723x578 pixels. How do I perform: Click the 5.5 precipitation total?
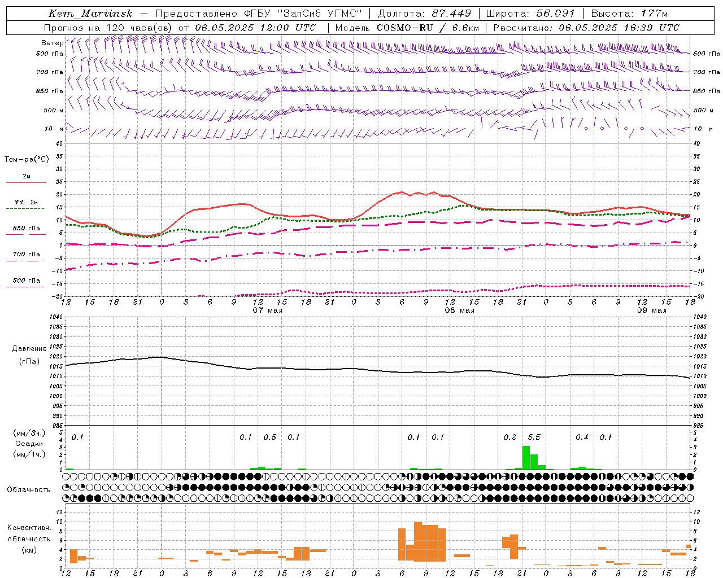(534, 437)
